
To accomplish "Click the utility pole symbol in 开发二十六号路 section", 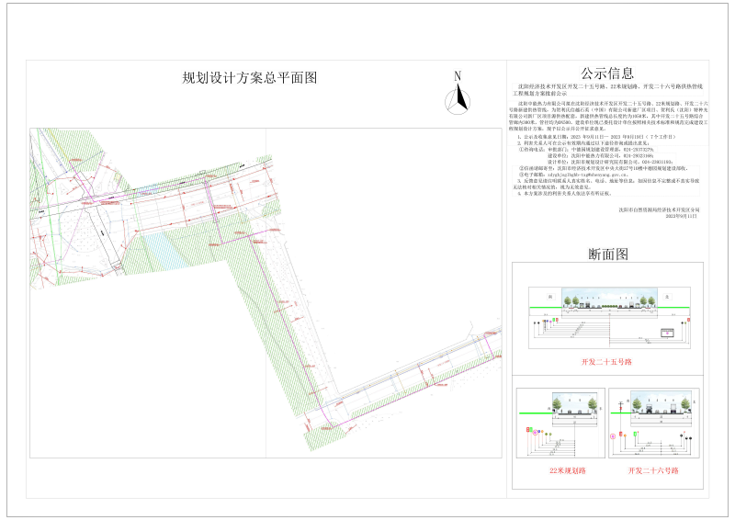I will (x=622, y=404).
